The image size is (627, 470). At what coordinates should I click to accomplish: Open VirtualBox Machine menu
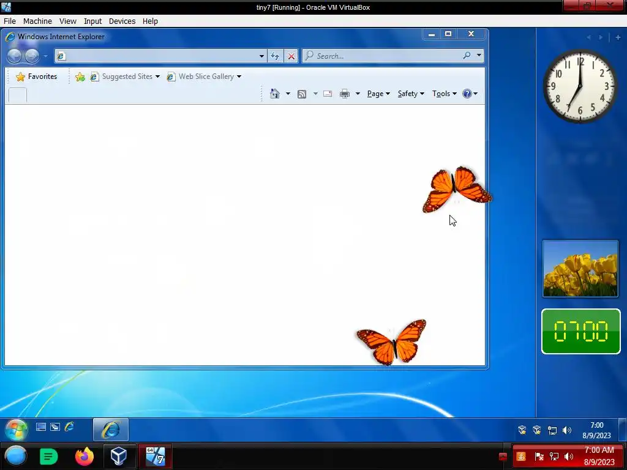coord(37,21)
